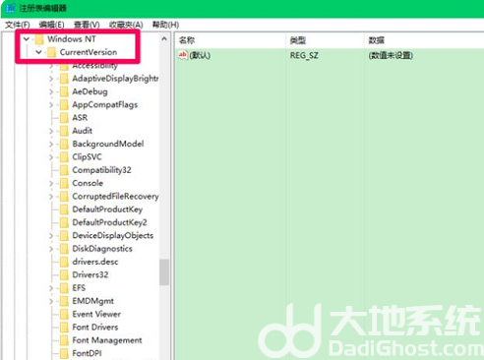Viewport: 484px width, 360px height.
Task: Click the Console folder icon
Action: [x=64, y=183]
